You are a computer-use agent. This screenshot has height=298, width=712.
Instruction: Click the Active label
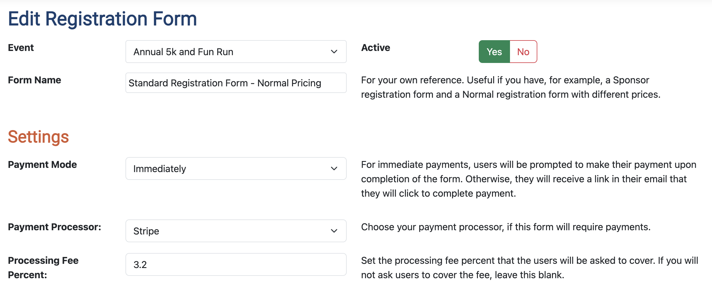pyautogui.click(x=376, y=48)
